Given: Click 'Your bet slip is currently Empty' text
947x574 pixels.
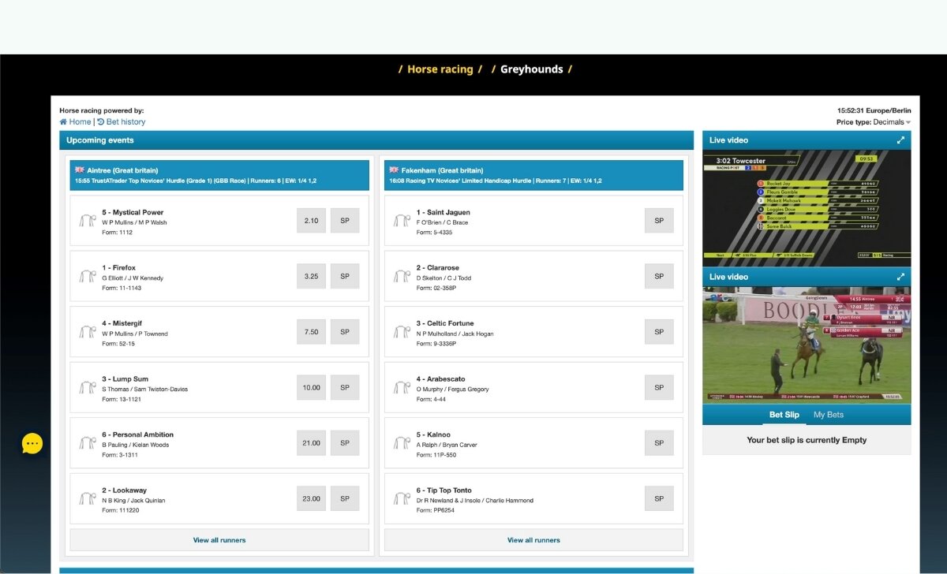Looking at the screenshot, I should (x=807, y=440).
